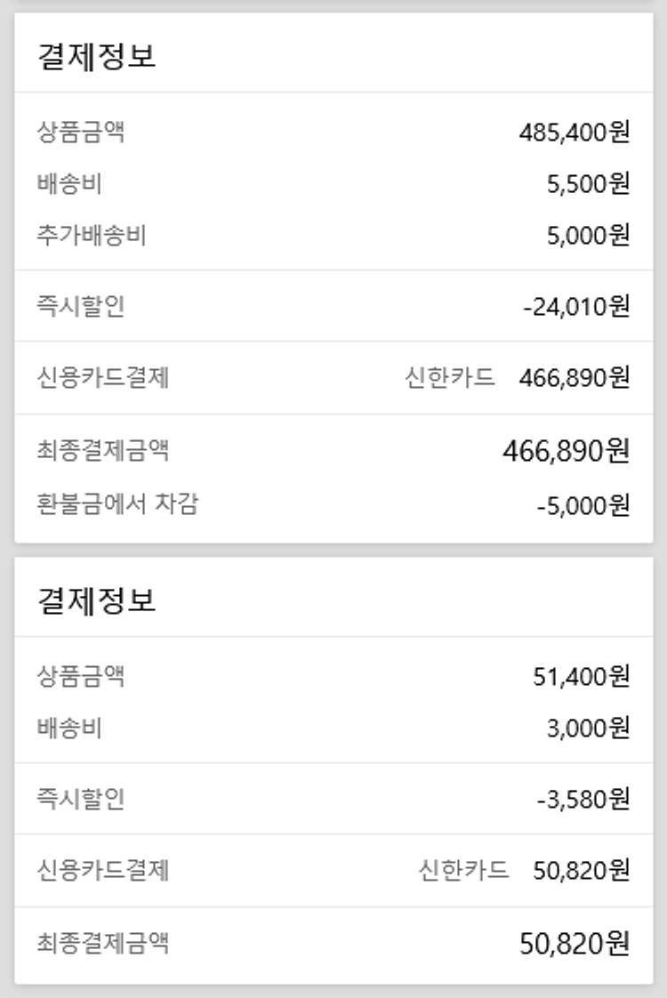Select 신한카드 beside the 466,890원 amount
The image size is (667, 998).
coord(450,377)
